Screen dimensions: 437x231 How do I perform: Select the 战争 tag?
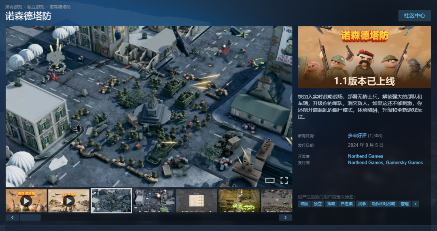[362, 204]
